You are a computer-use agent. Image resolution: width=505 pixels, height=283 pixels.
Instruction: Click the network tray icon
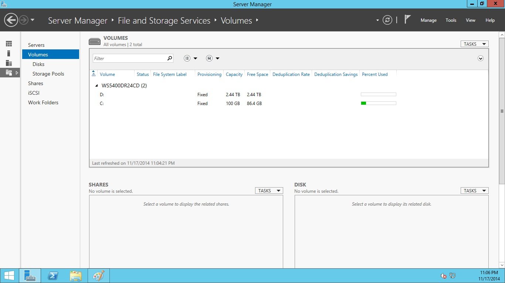click(452, 276)
